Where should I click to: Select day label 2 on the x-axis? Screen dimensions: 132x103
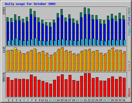click(x=12, y=100)
